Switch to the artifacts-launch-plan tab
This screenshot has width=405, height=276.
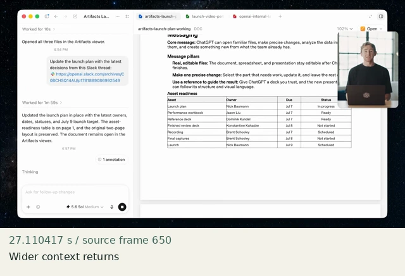pyautogui.click(x=158, y=16)
